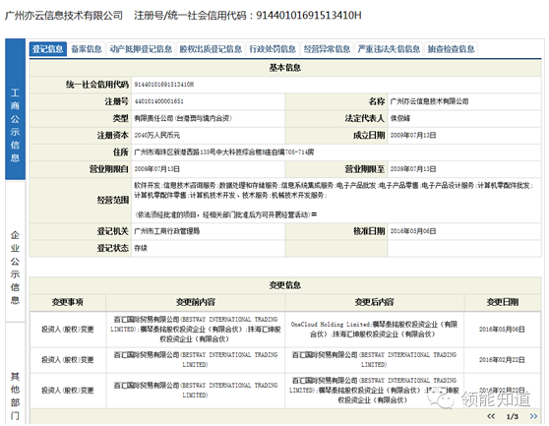Click the 登记机关 value 广州市工商行政管理局
Screen dimensions: 549x426
pos(167,231)
